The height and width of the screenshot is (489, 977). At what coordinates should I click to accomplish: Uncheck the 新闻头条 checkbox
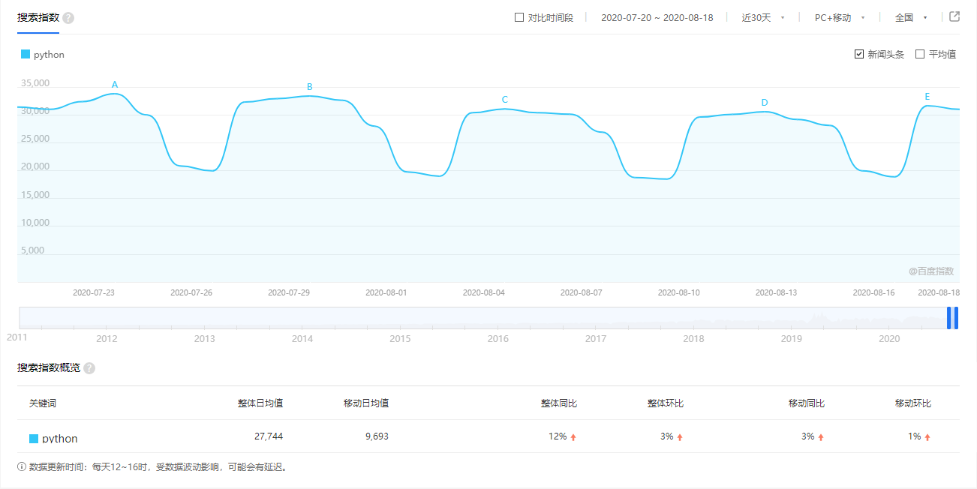click(x=859, y=54)
